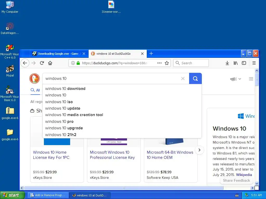This screenshot has height=199, width=266.
Task: Click the on-screen keyboard tray icon
Action: (x=237, y=195)
